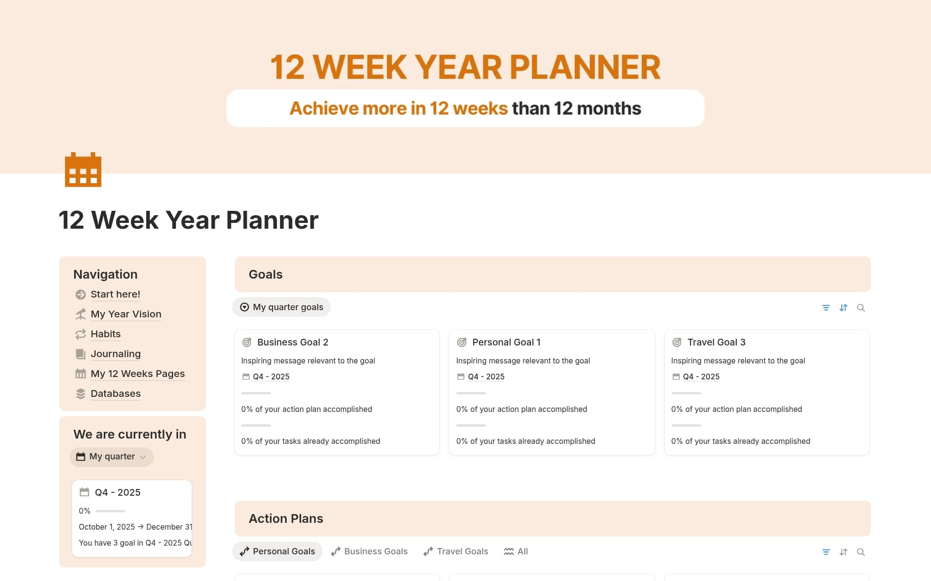Open the sort icon in the Goals section
931x581 pixels.
click(x=844, y=307)
